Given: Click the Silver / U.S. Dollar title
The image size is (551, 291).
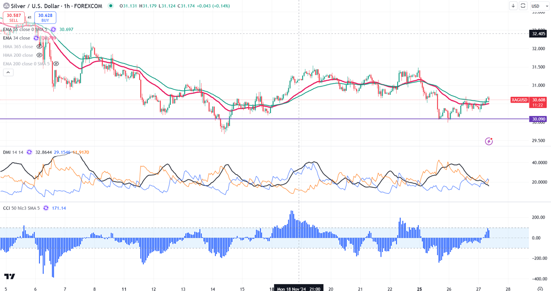Looking at the screenshot, I should pos(35,6).
